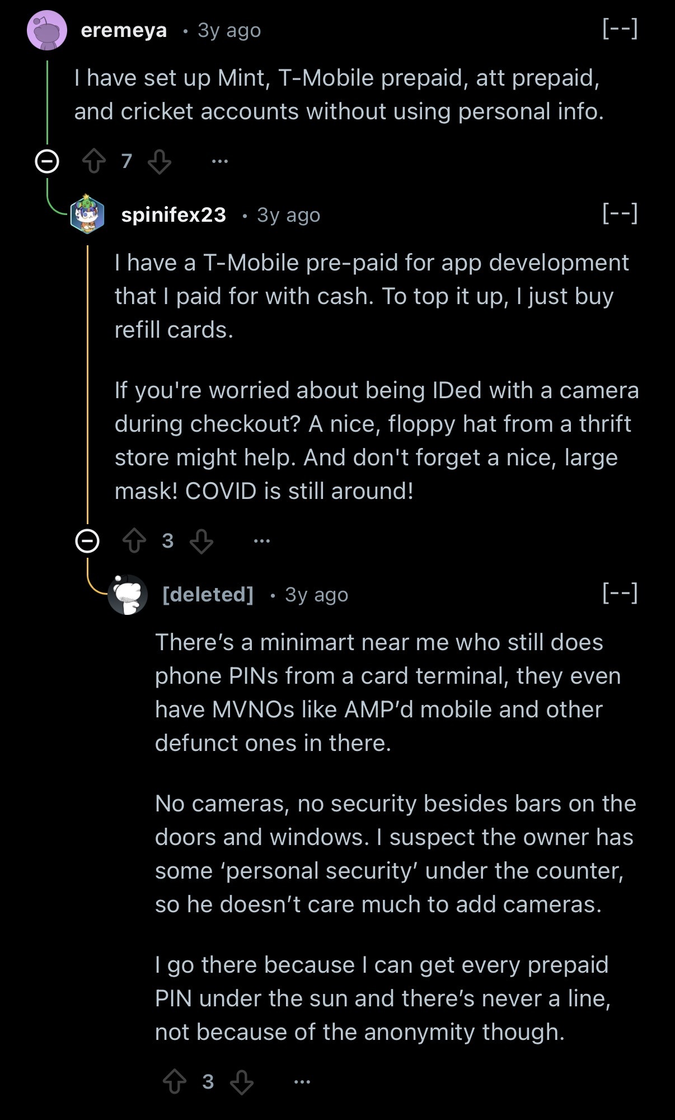The width and height of the screenshot is (675, 1120).
Task: Open the '...' options menu under eremeya's comment
Action: (219, 161)
